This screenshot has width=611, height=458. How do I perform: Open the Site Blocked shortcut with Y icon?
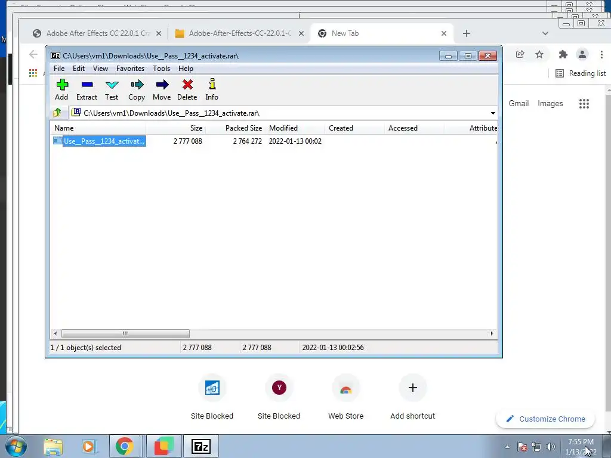click(279, 397)
